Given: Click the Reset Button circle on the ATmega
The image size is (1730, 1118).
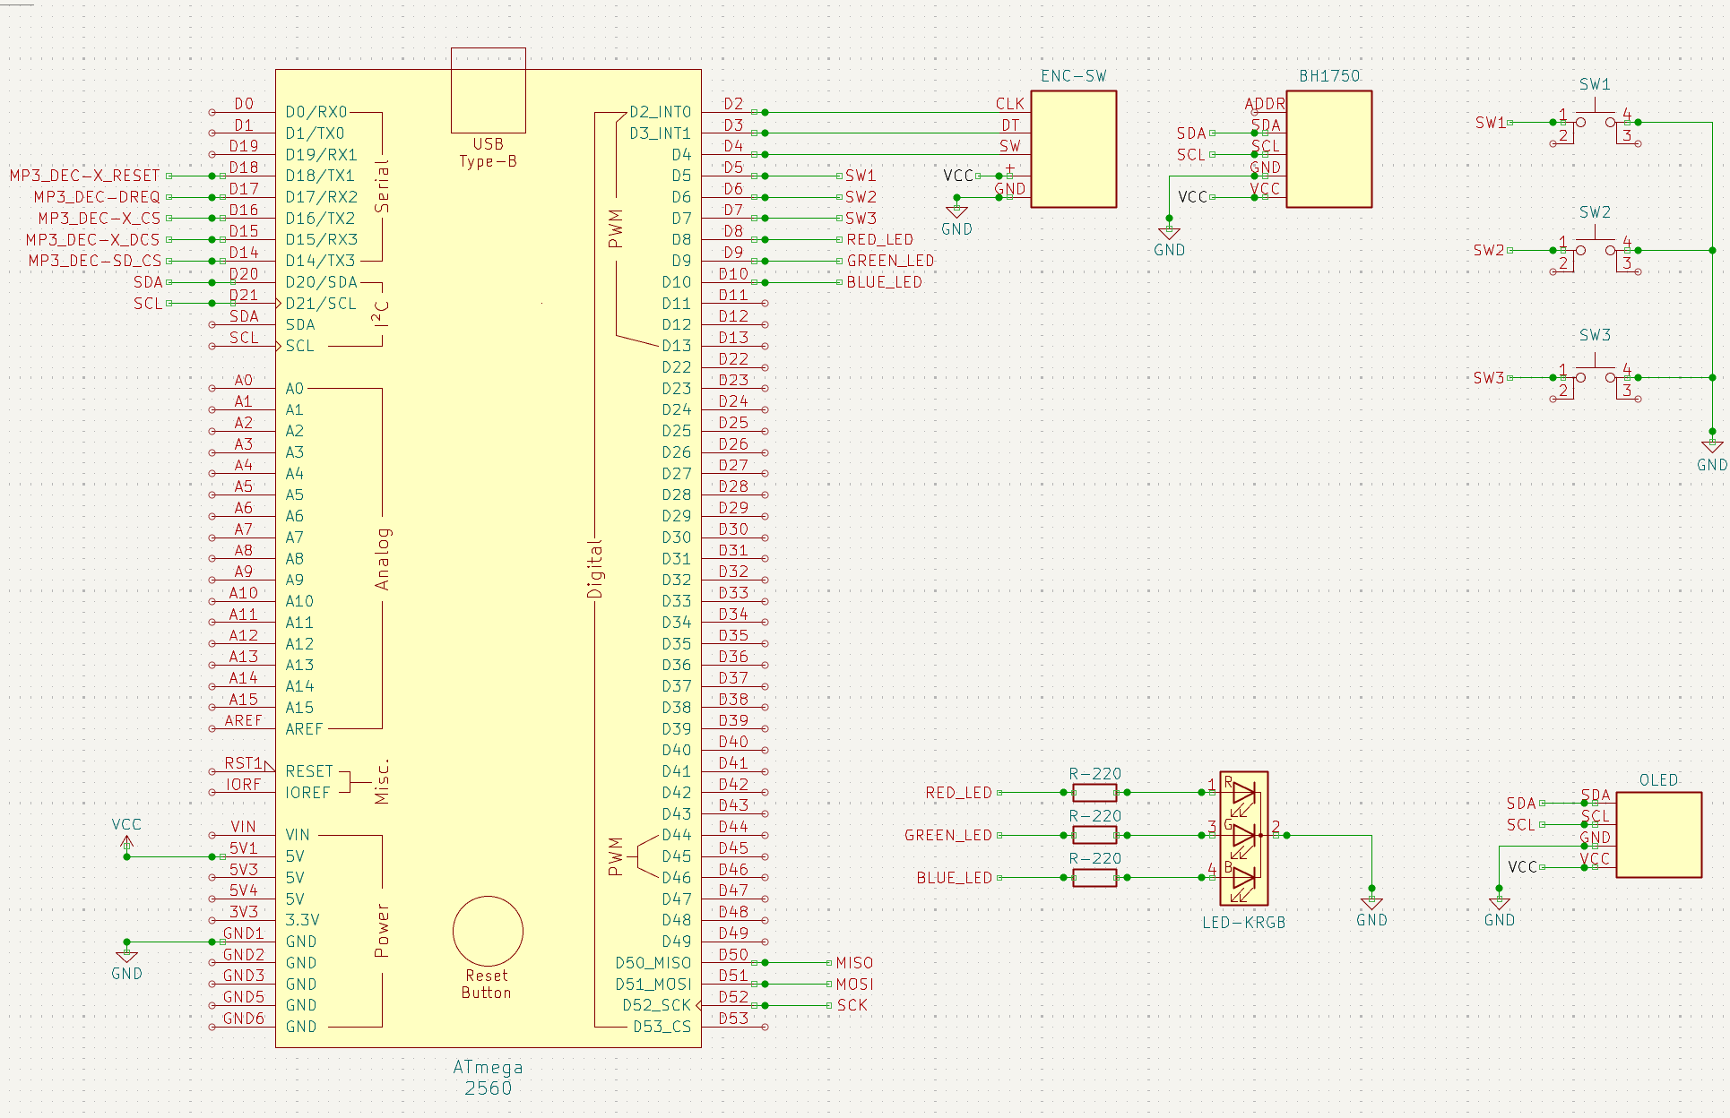Looking at the screenshot, I should coord(488,931).
